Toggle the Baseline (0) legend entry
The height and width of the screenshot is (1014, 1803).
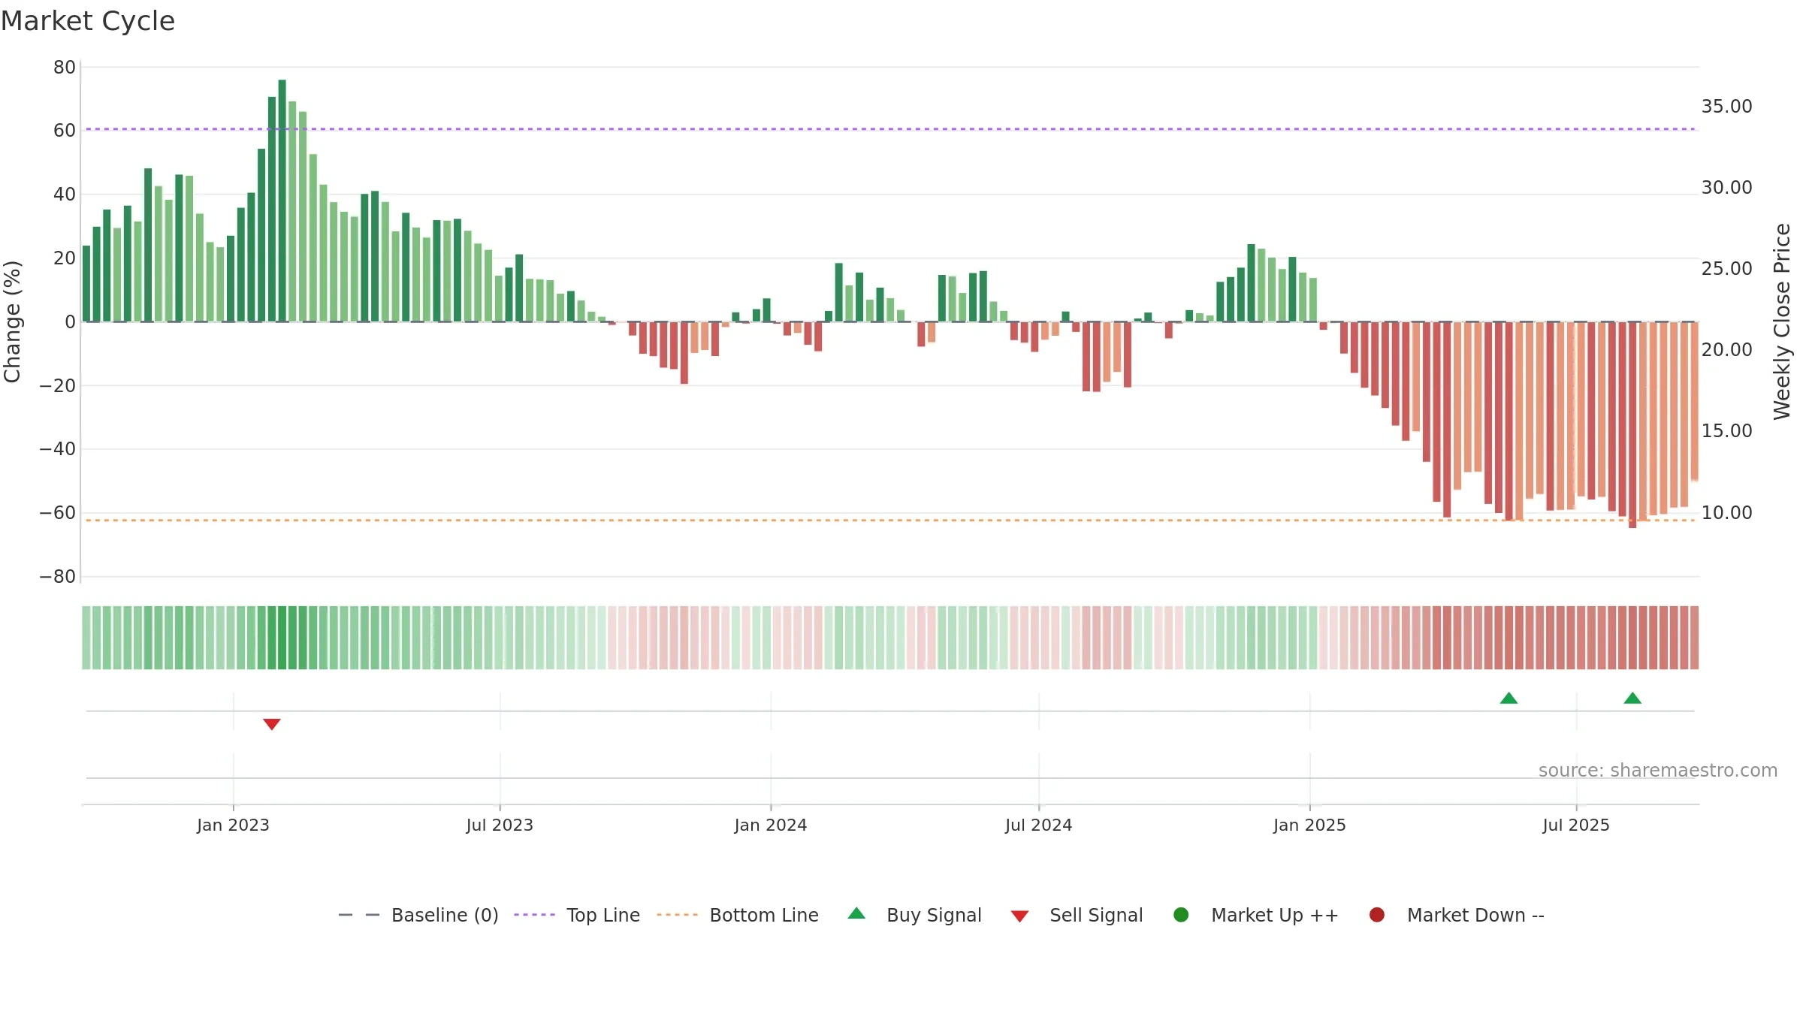click(x=418, y=915)
